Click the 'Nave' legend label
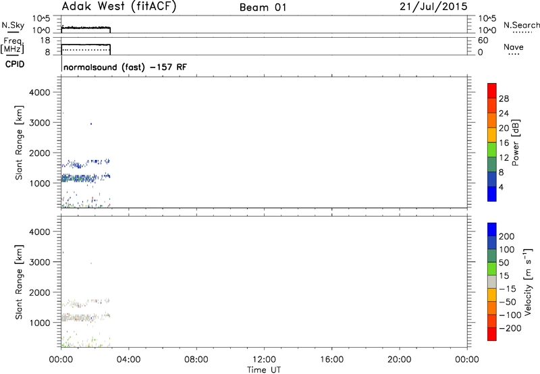Image resolution: width=540 pixels, height=374 pixels. 513,47
